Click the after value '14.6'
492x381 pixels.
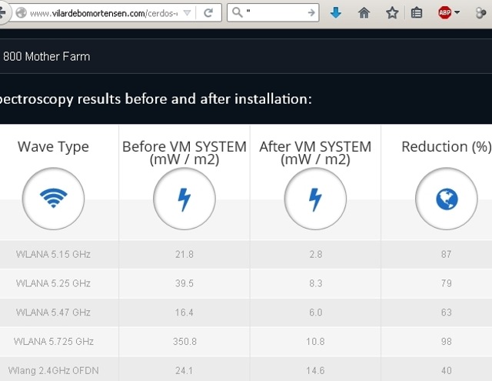[x=315, y=371]
